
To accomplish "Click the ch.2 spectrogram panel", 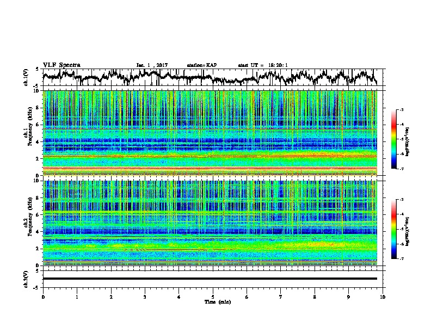I will [x=210, y=223].
